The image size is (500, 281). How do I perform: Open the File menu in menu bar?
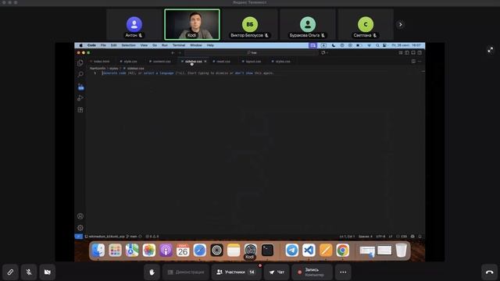point(103,45)
